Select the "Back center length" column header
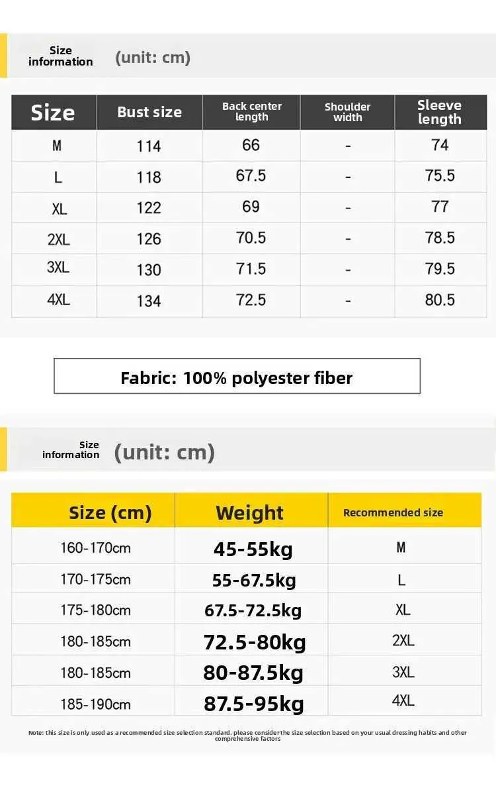Screen dimensions: 496x807 coord(252,111)
